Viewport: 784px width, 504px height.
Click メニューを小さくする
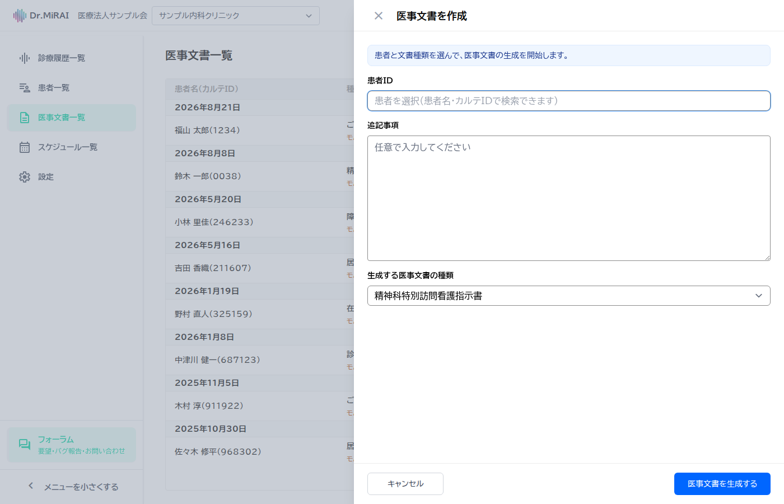click(x=72, y=487)
